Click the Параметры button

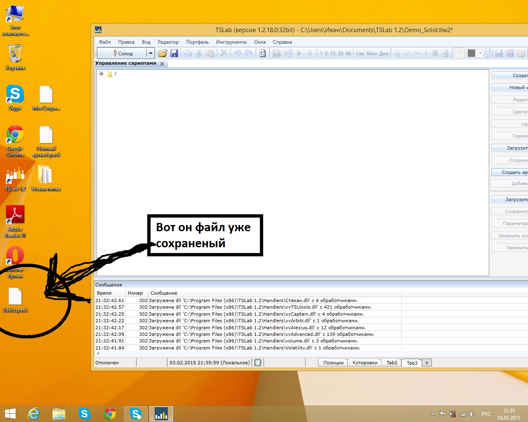[510, 223]
